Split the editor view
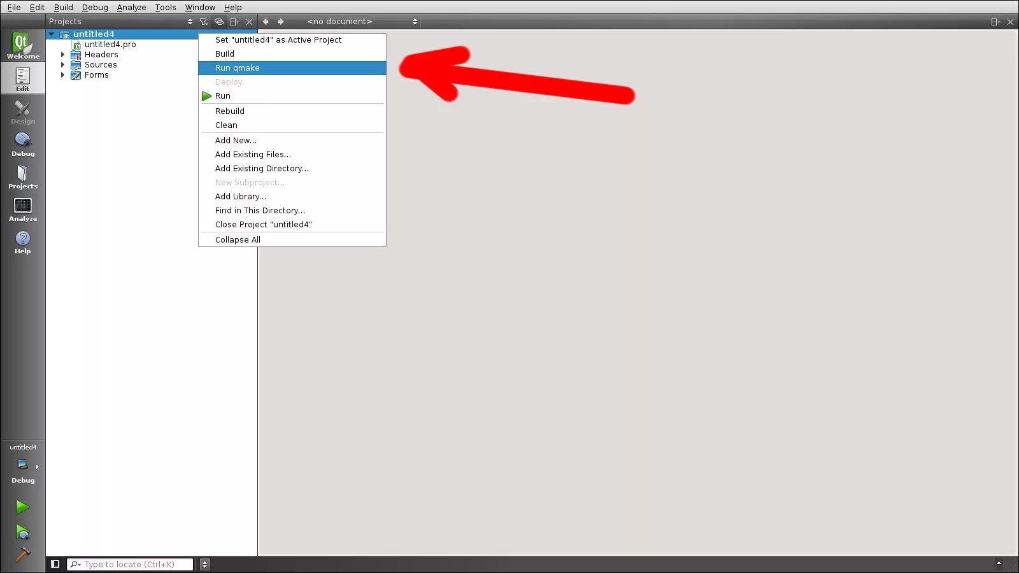Image resolution: width=1019 pixels, height=573 pixels. 995,22
